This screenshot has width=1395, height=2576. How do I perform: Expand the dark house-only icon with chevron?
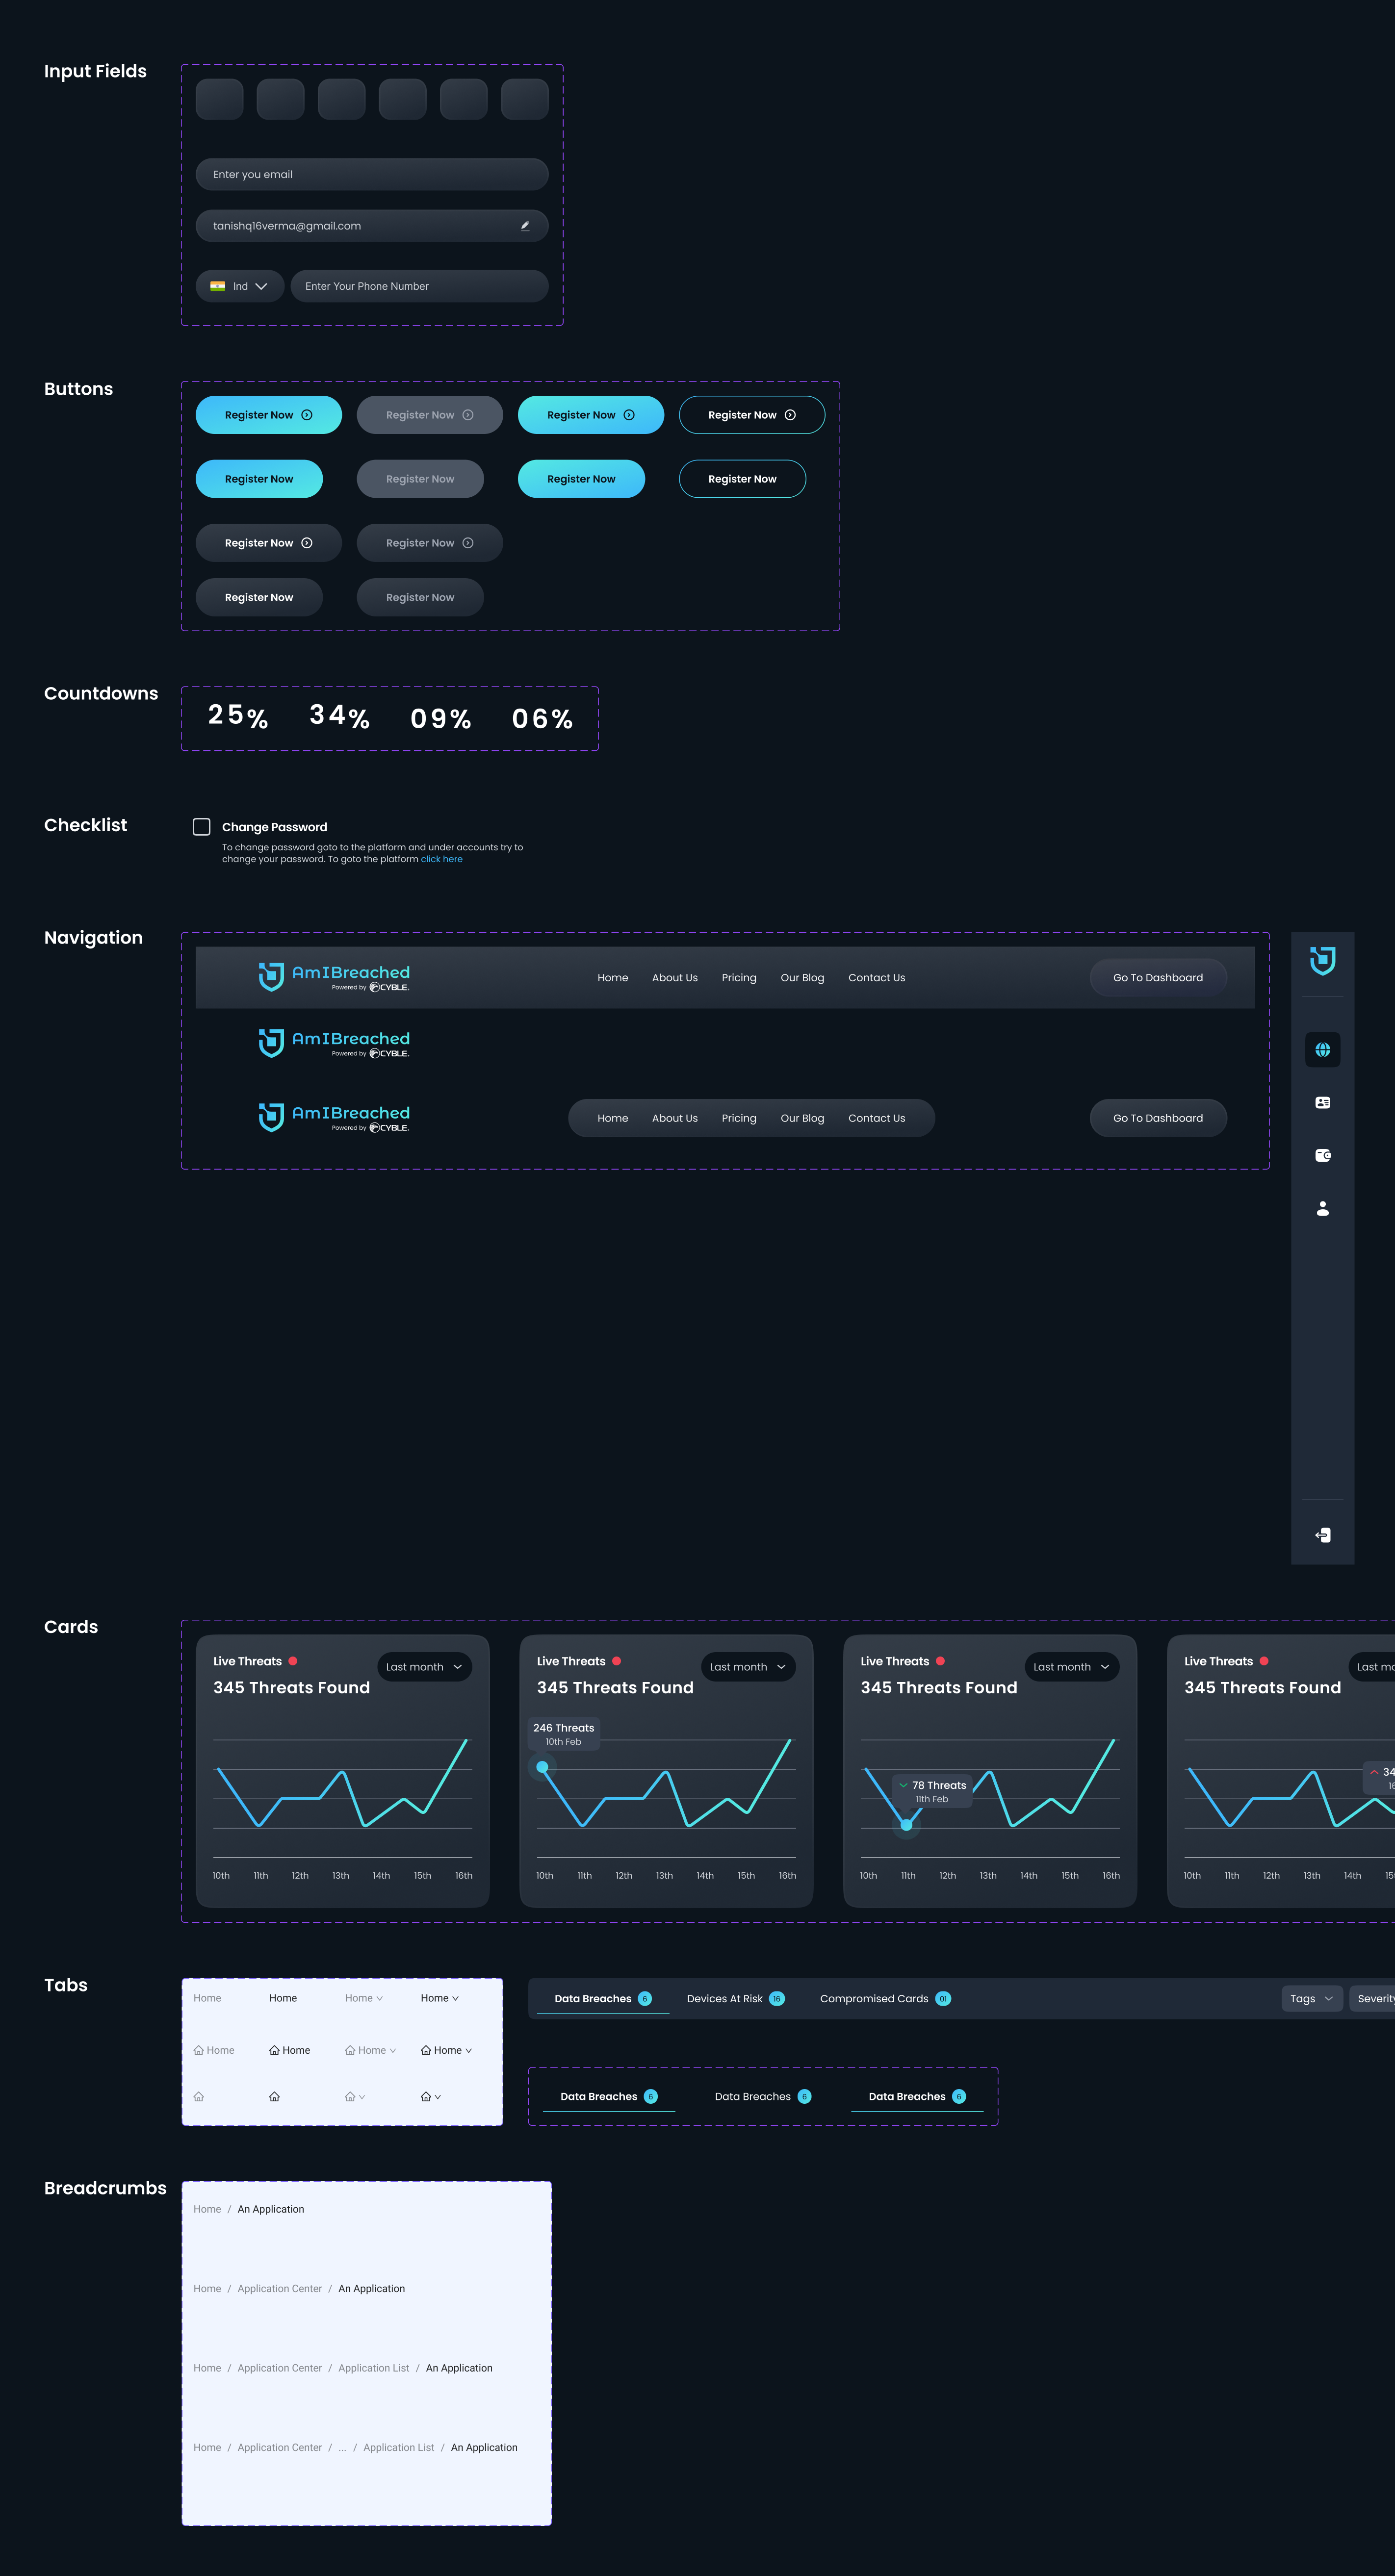pos(431,2097)
